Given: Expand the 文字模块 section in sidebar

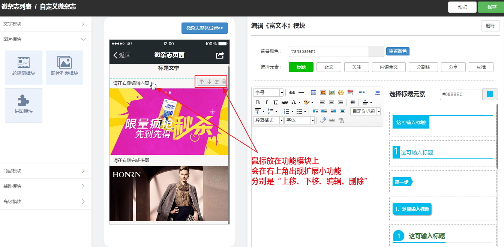Looking at the screenshot, I should [x=45, y=24].
